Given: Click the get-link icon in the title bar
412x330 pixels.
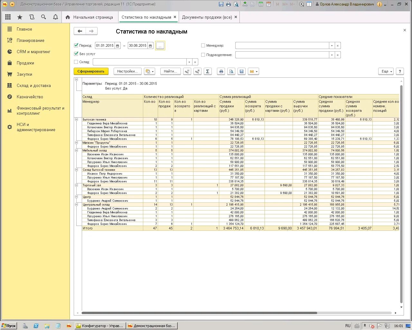Looking at the screenshot, I should 245,4.
